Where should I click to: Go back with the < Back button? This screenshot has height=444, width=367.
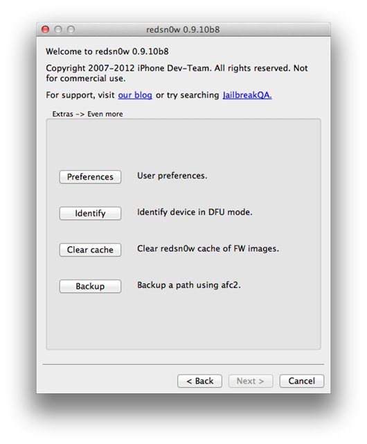[x=199, y=381]
